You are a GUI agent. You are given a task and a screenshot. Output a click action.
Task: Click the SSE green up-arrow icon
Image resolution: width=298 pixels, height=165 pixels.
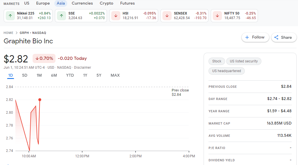[x=61, y=16]
